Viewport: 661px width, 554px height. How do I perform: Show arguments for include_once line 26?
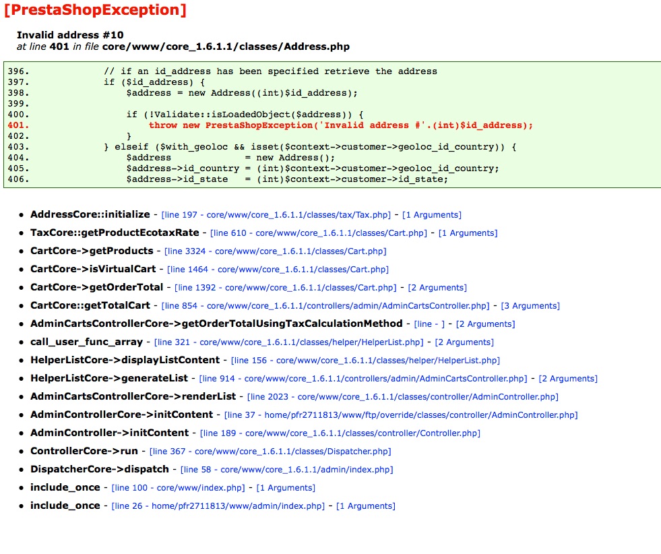(365, 505)
